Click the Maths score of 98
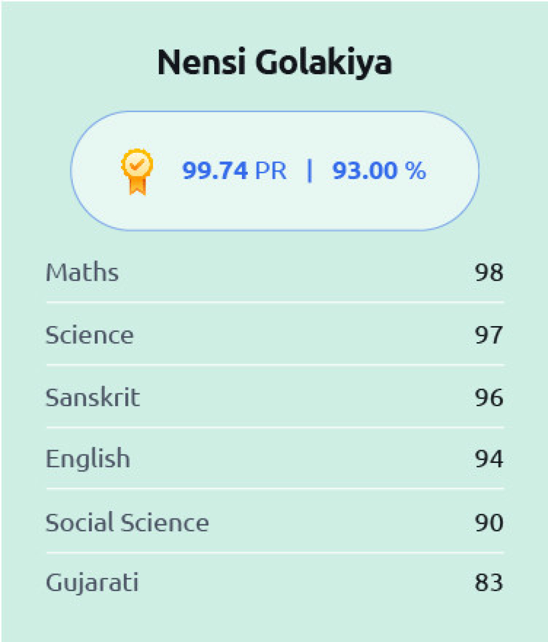This screenshot has width=548, height=642. [x=489, y=273]
